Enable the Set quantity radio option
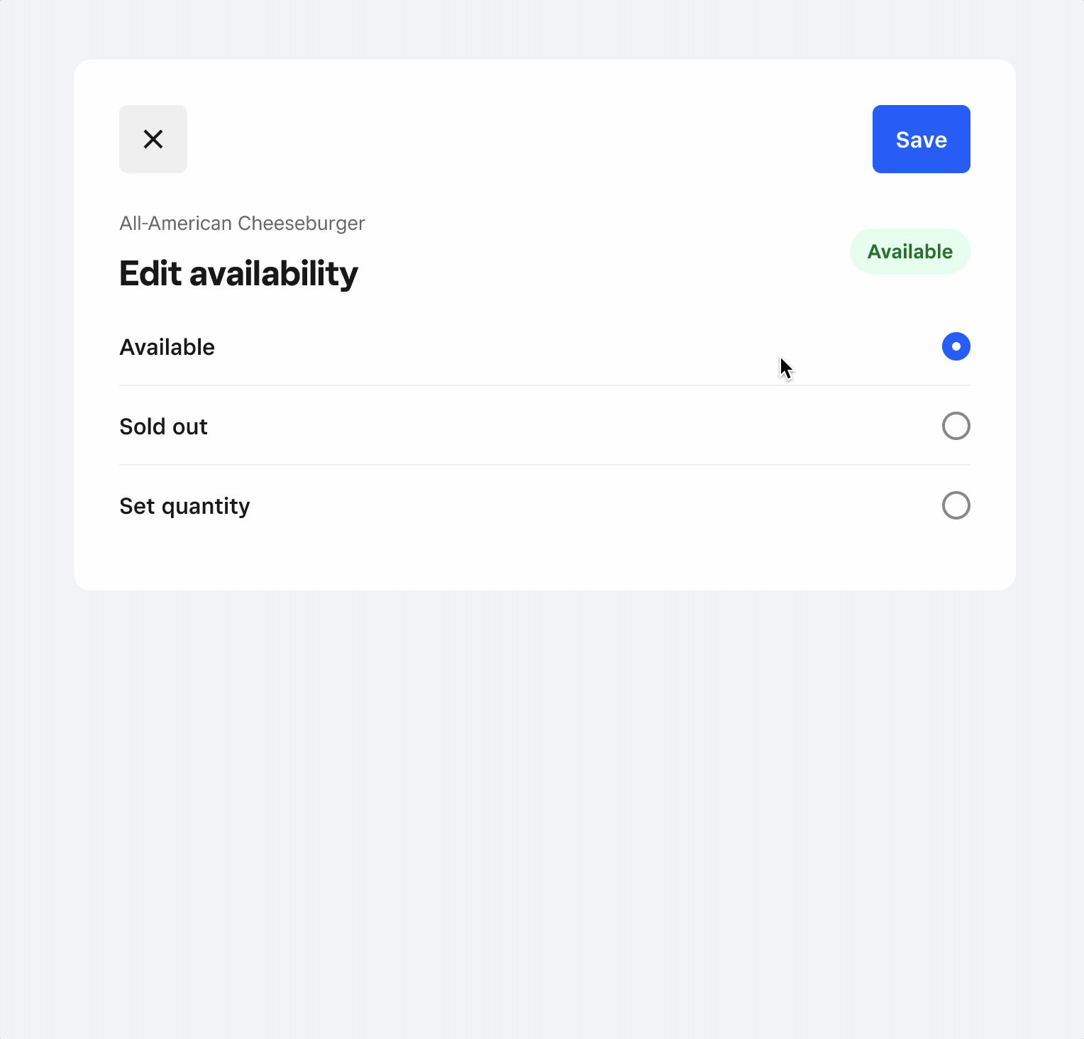The image size is (1084, 1039). point(956,505)
